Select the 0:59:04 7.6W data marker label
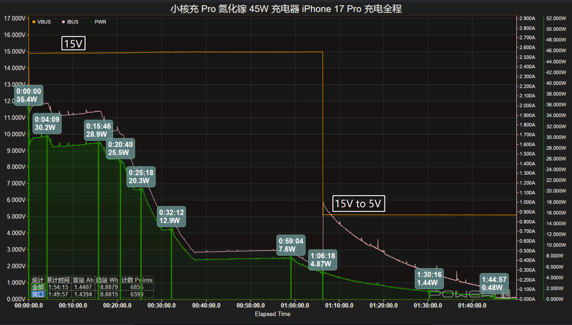572x325 pixels. [291, 245]
